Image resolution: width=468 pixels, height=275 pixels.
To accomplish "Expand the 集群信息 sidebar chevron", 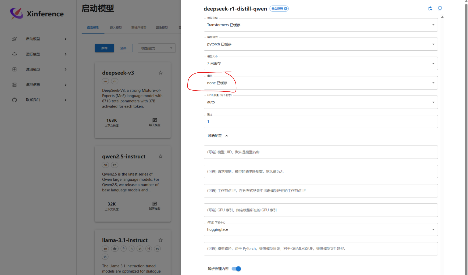I will 66,85.
